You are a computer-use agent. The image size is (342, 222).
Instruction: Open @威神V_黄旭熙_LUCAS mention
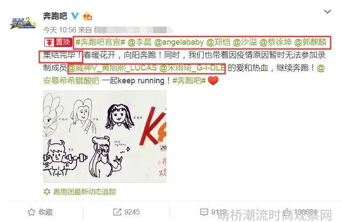tap(113, 68)
